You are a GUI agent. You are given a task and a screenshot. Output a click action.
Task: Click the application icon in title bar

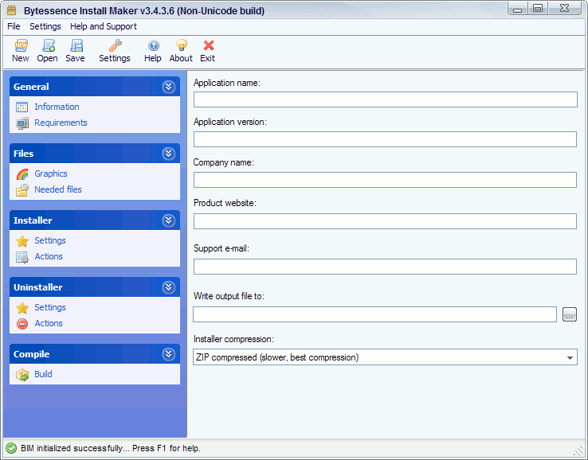tap(12, 10)
